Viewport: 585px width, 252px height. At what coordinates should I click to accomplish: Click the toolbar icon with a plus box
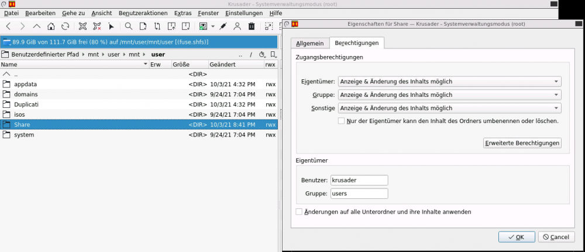coord(186,26)
